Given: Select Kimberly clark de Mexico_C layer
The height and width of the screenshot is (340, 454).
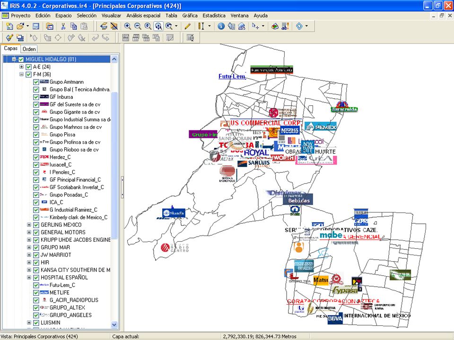Looking at the screenshot, I should click(x=79, y=217).
